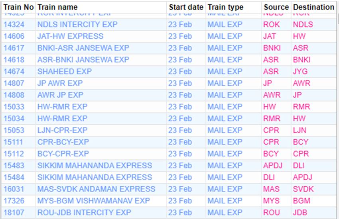The image size is (339, 219).
Task: Click destination RMR in row 15033
Action: [x=302, y=107]
